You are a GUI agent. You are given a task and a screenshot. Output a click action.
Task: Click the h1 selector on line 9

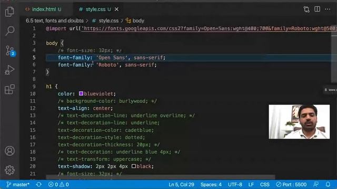(x=49, y=86)
